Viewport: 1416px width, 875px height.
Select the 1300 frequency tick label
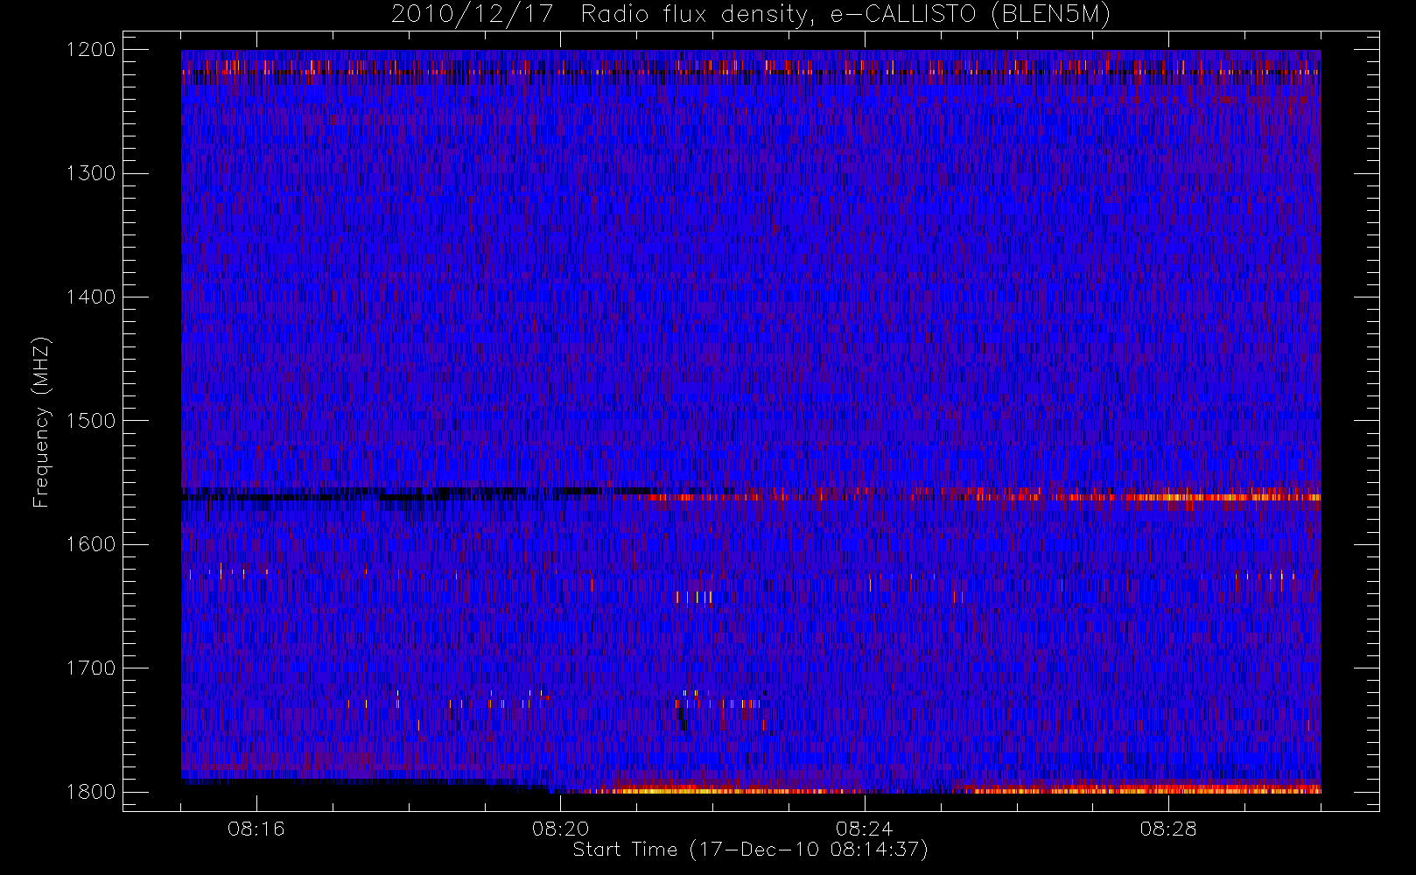coord(91,173)
